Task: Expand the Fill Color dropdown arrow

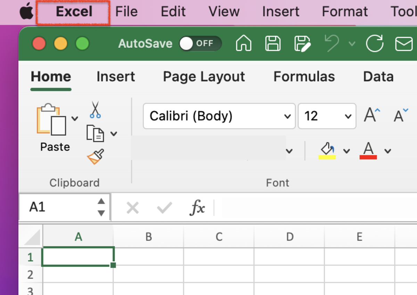Action: click(x=346, y=151)
